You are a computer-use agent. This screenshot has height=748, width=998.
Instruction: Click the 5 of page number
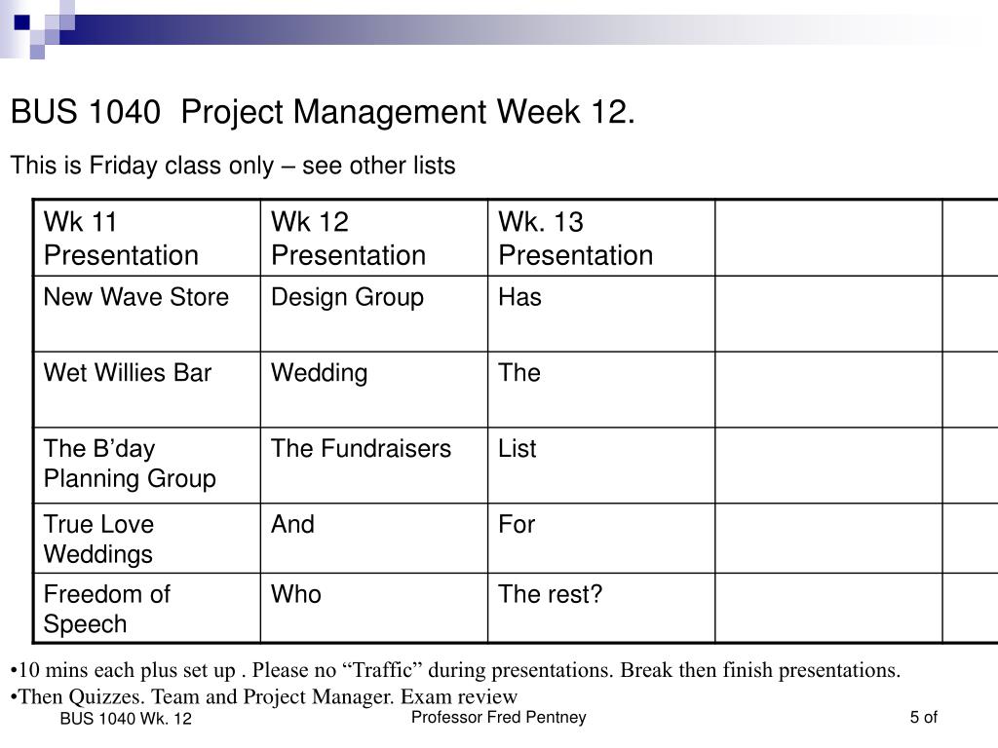[x=923, y=718]
